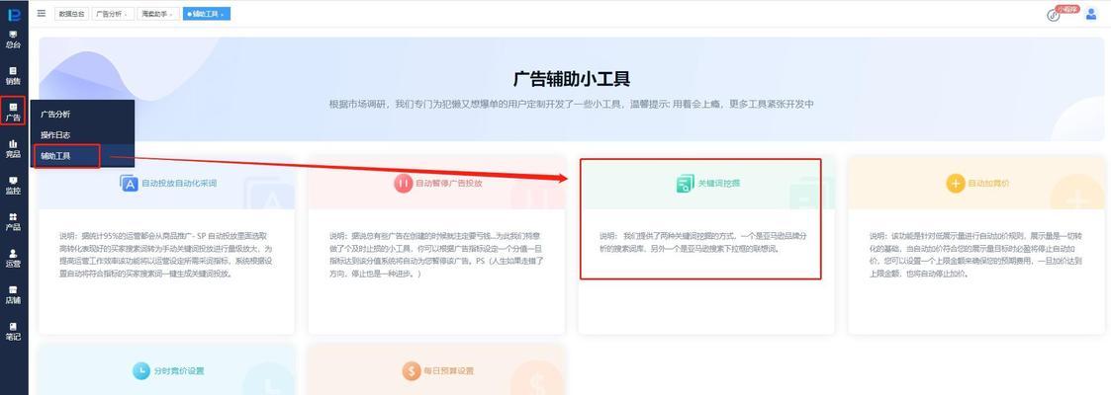The height and width of the screenshot is (395, 1111).
Task: Open the 自动暂停广告投放 title
Action: (448, 183)
